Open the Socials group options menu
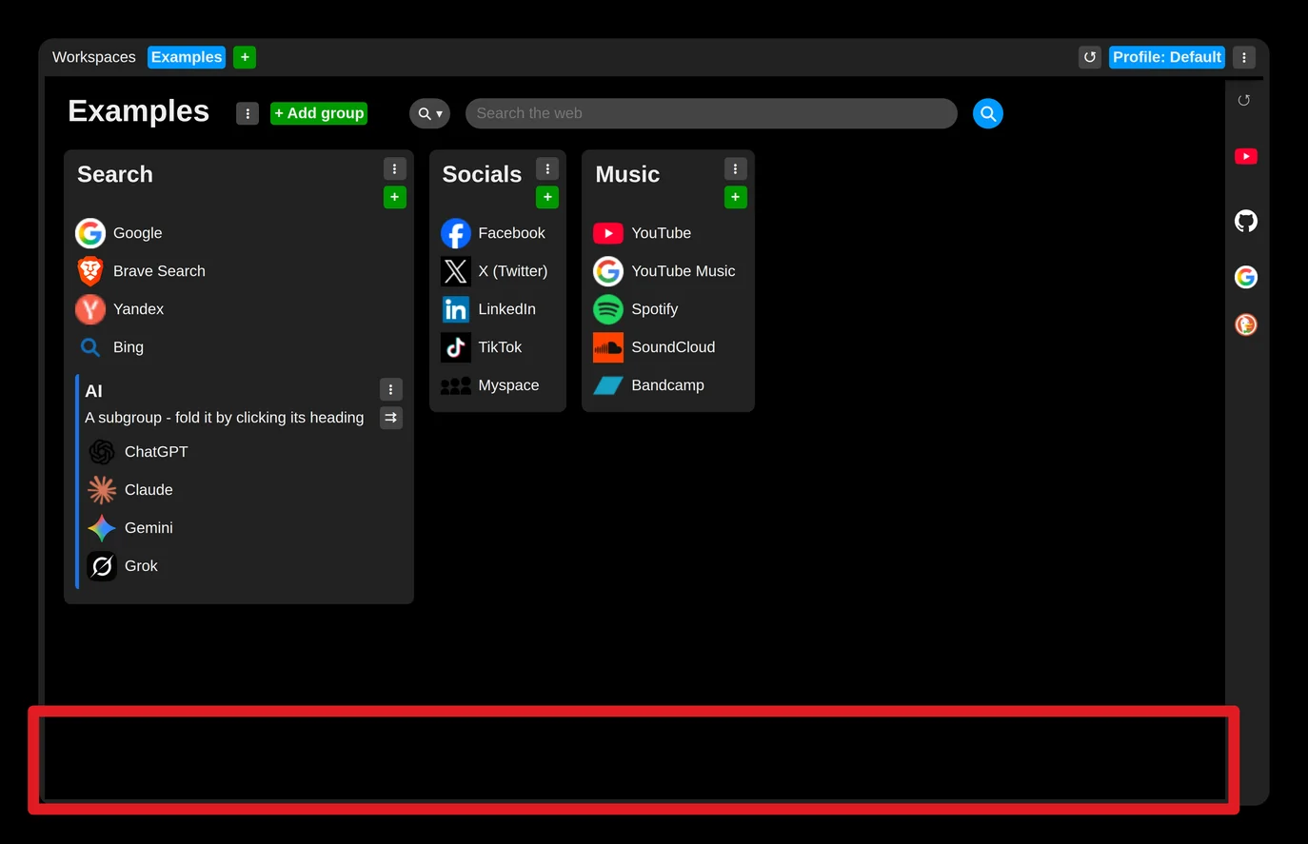 pos(547,168)
